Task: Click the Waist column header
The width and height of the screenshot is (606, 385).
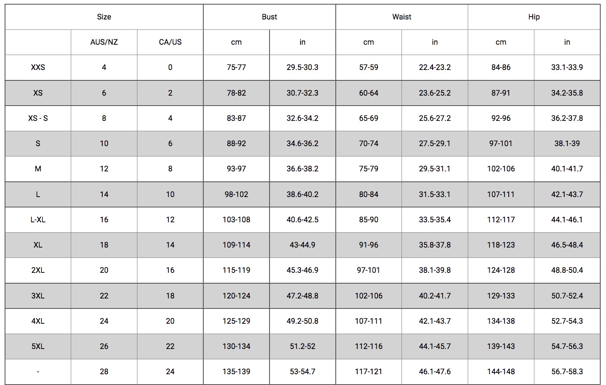Action: (402, 17)
